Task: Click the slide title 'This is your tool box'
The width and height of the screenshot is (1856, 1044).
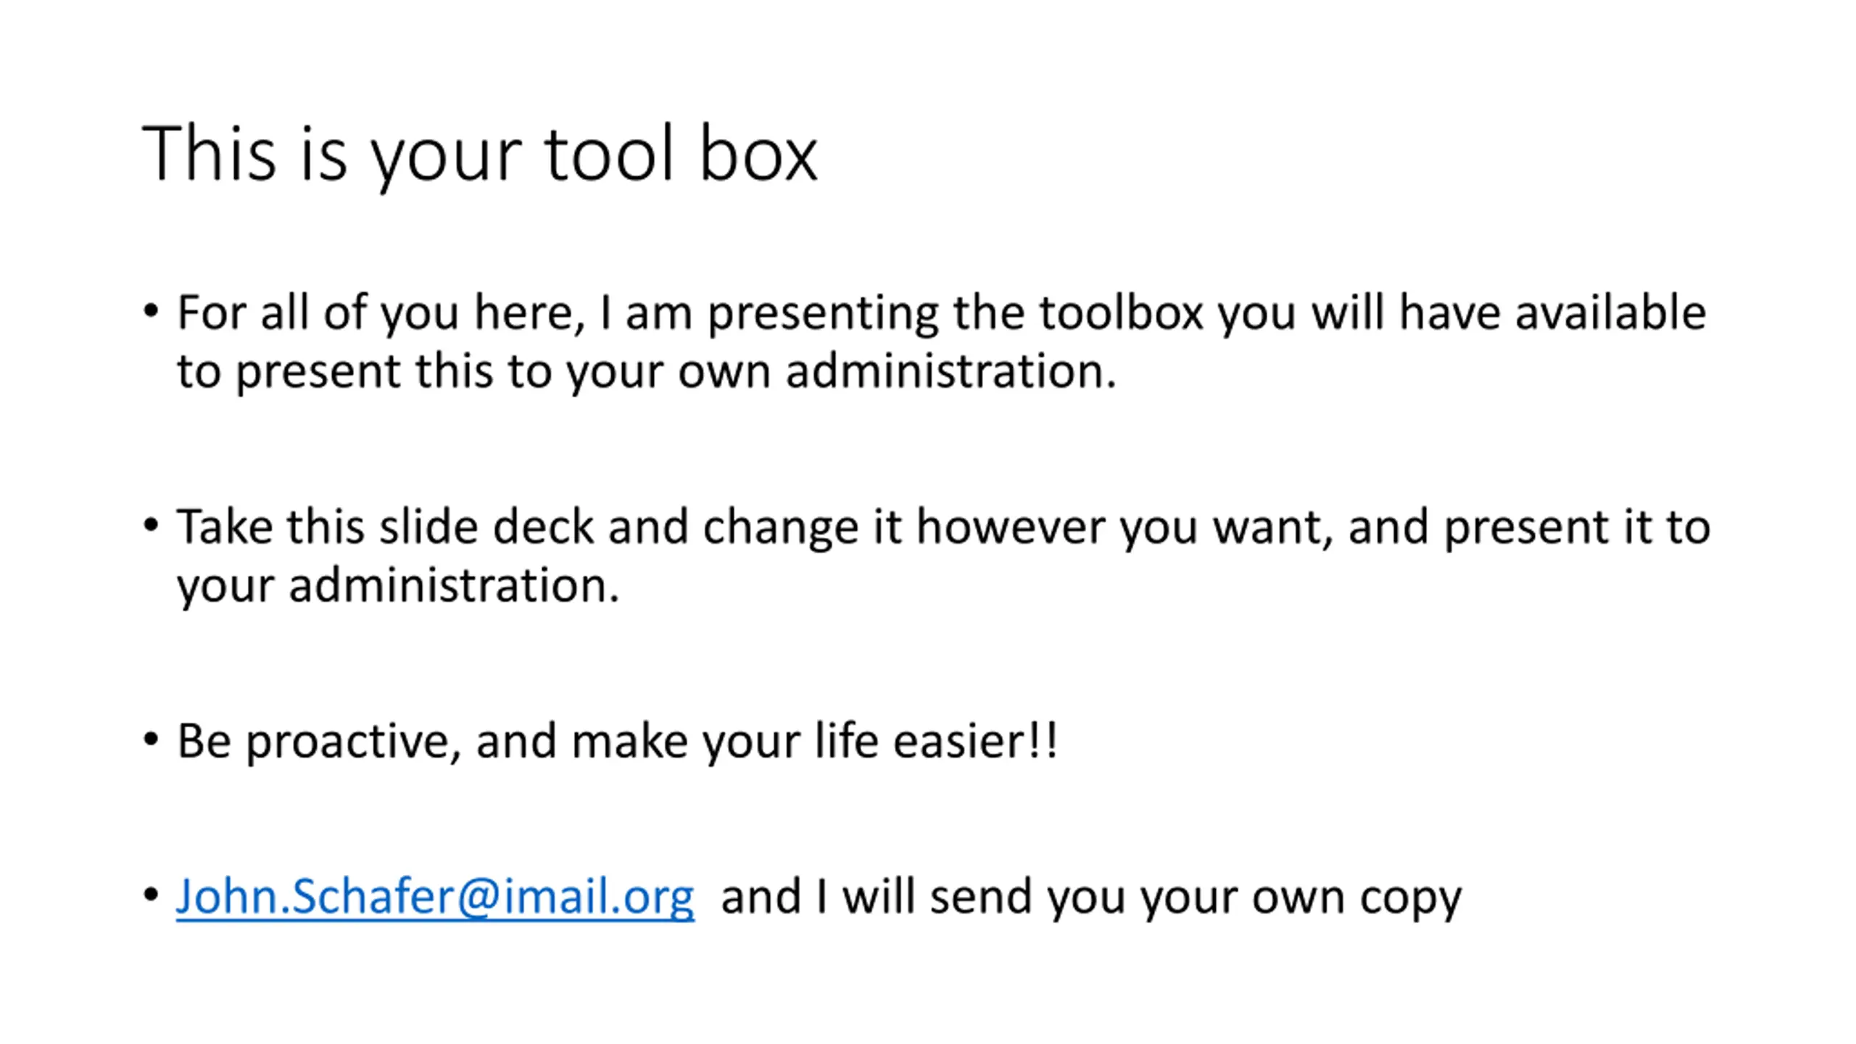Action: pyautogui.click(x=479, y=156)
